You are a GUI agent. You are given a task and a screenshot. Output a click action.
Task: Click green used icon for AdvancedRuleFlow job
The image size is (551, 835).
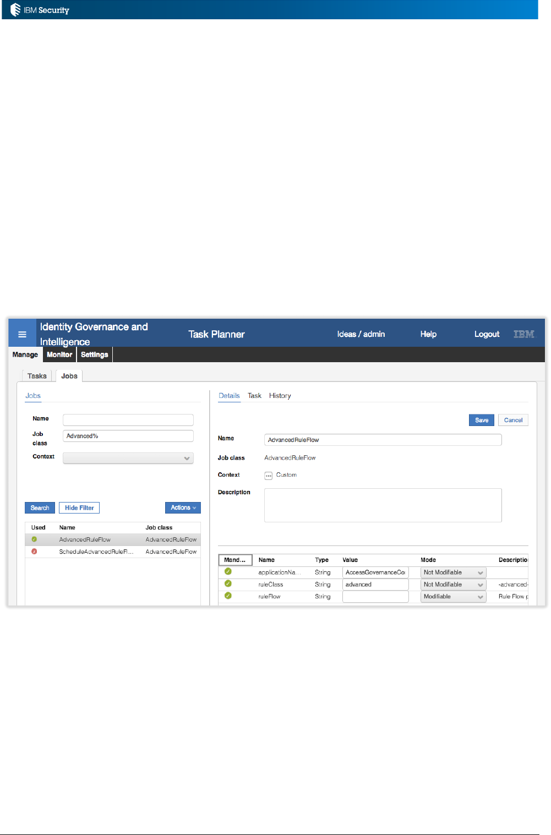[34, 539]
